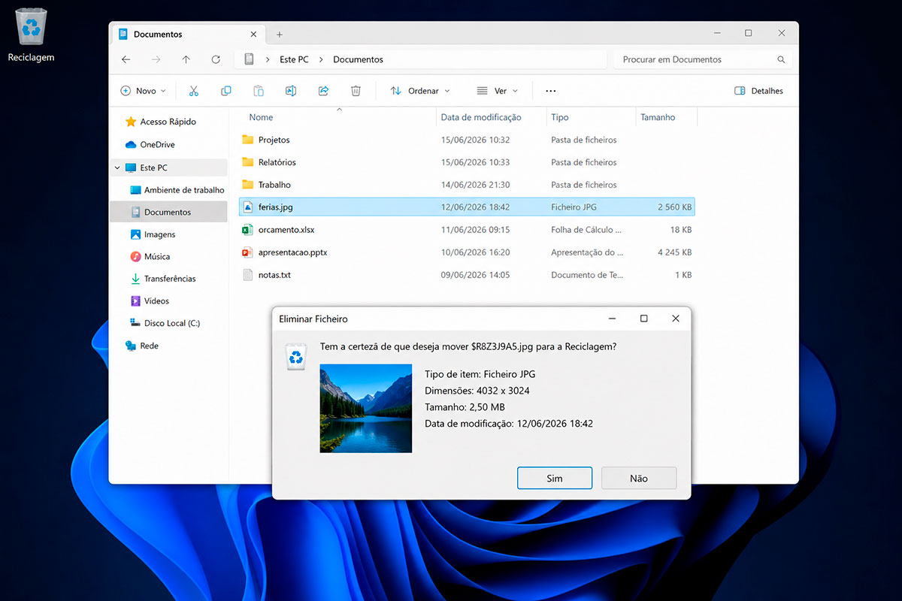Viewport: 902px width, 601px height.
Task: Open the three-dots more options menu
Action: coord(551,91)
